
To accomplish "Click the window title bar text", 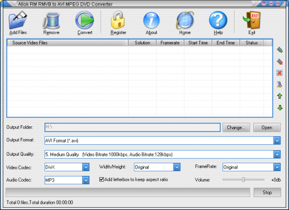I will [65, 4].
